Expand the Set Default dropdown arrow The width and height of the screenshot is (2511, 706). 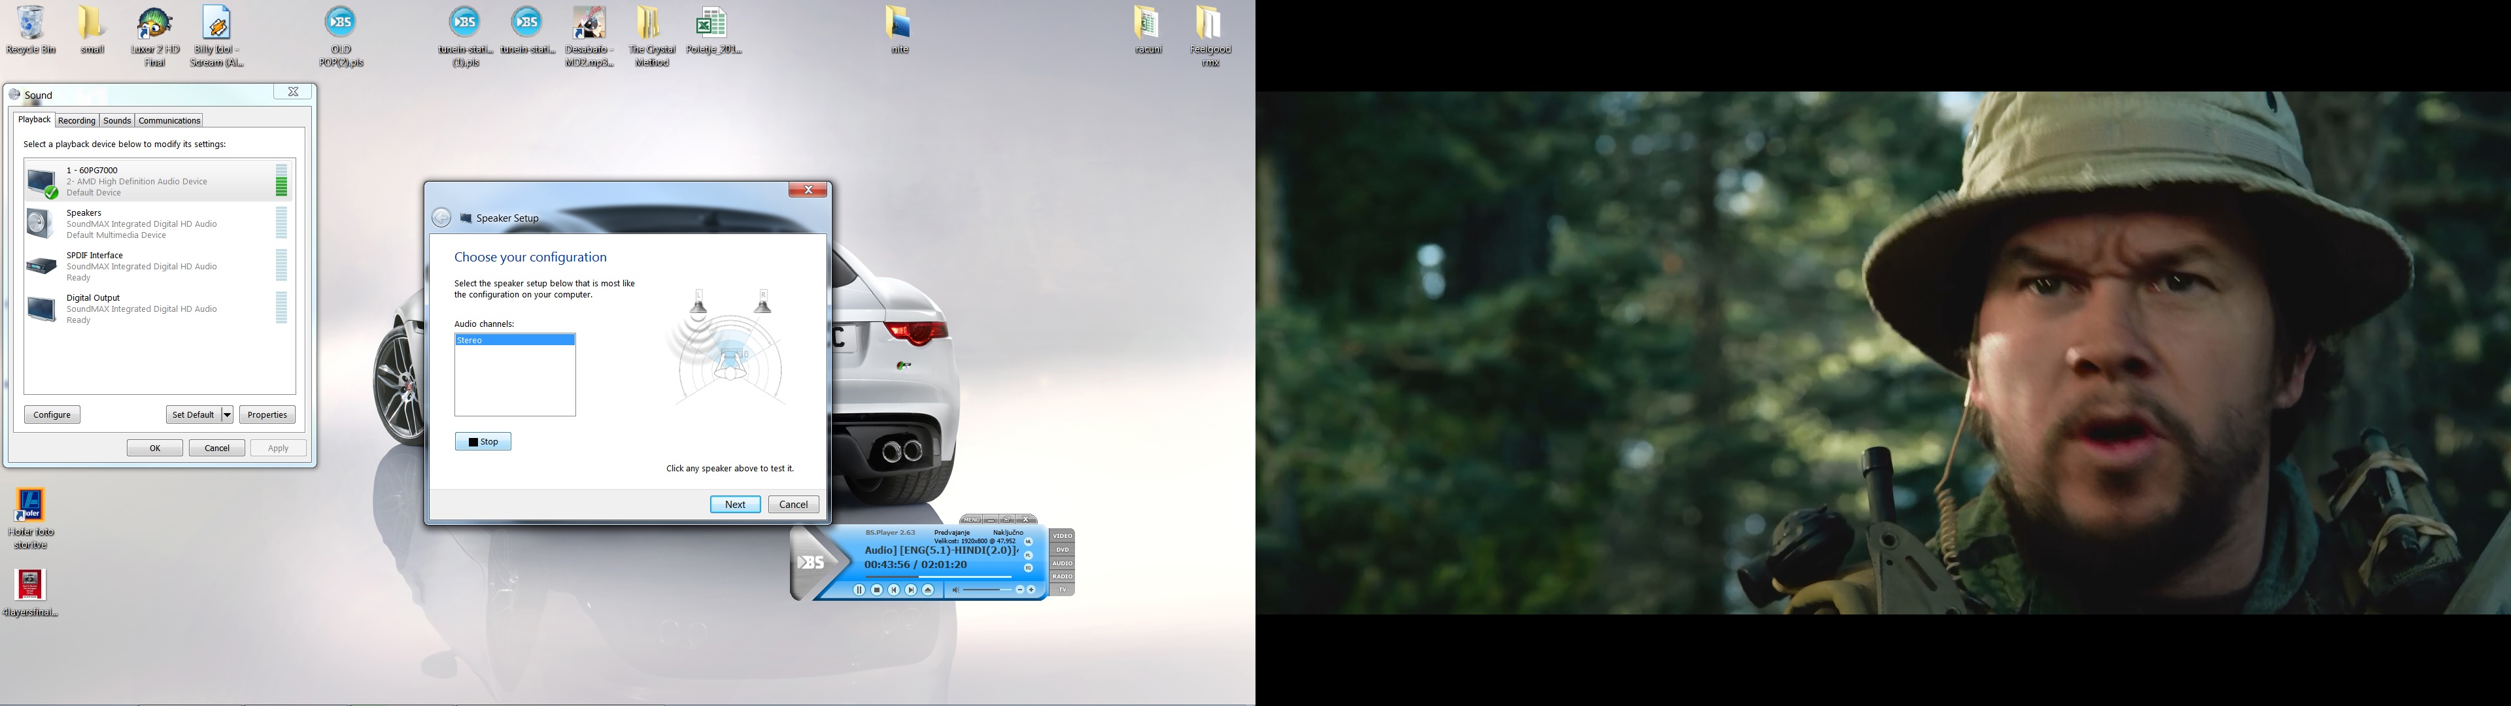227,414
